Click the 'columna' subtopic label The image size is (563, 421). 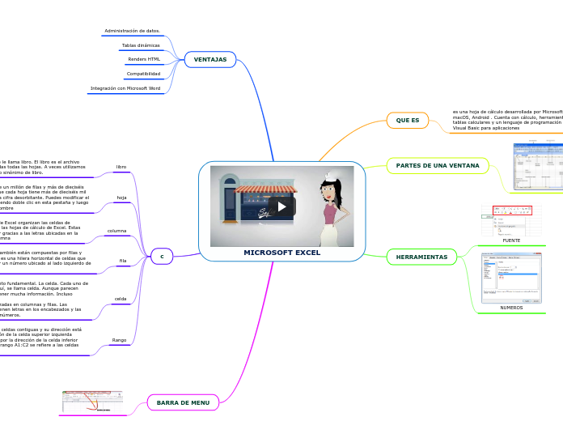pos(117,231)
